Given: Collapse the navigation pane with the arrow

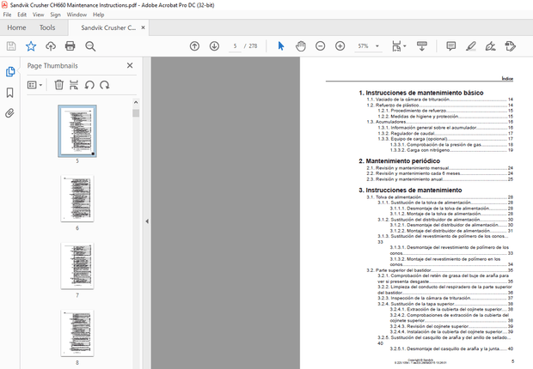Looking at the screenshot, I should 147,221.
